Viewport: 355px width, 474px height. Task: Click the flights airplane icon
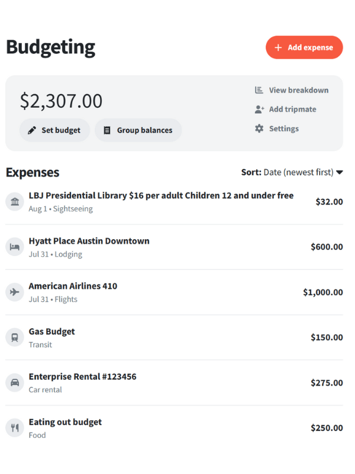[15, 292]
